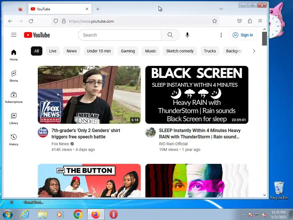Viewport: 293px width, 220px height.
Task: Click the YouTube logo
Action: [37, 35]
